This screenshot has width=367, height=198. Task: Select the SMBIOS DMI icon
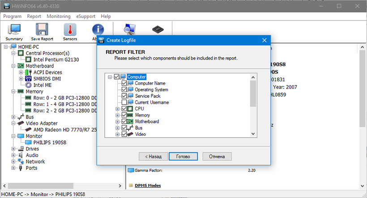28,79
